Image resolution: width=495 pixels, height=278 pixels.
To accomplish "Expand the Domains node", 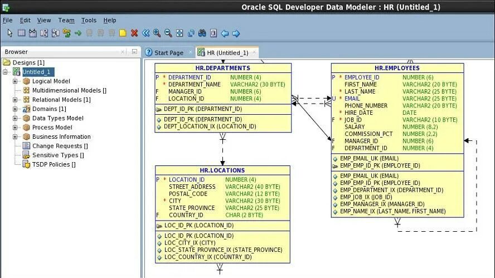I will [x=15, y=109].
